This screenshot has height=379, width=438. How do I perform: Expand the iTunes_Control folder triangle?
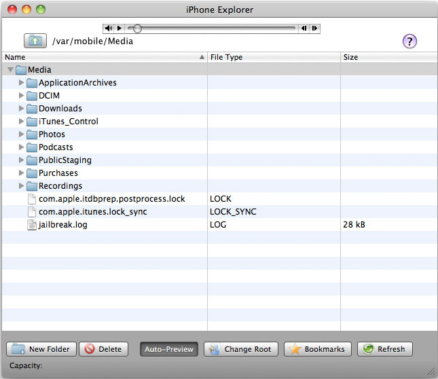pyautogui.click(x=21, y=122)
